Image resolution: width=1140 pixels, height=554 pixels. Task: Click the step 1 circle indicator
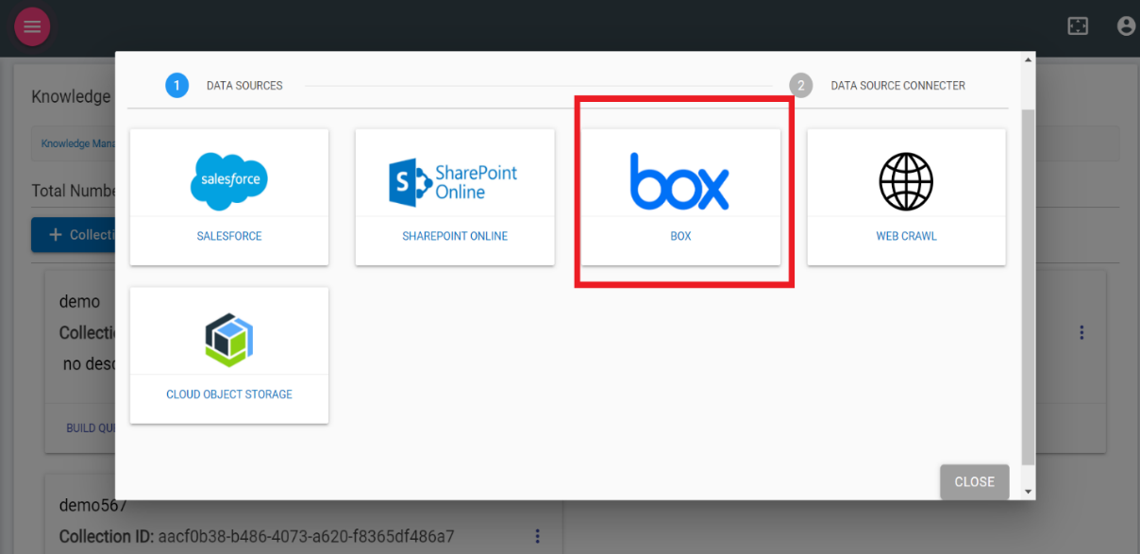click(x=178, y=85)
